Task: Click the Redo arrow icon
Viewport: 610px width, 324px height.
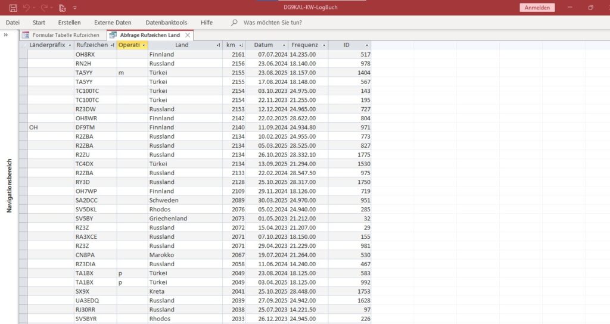Action: click(x=45, y=8)
